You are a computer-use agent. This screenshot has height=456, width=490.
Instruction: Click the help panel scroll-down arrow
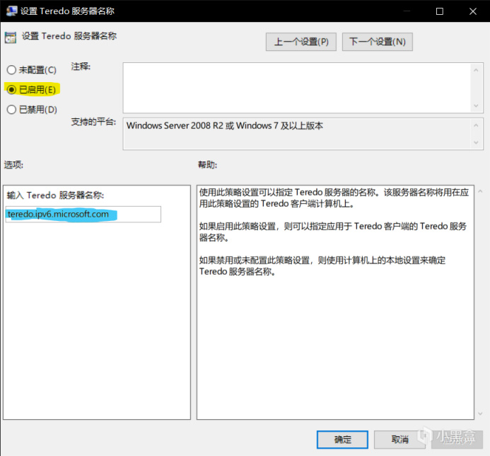pyautogui.click(x=480, y=414)
